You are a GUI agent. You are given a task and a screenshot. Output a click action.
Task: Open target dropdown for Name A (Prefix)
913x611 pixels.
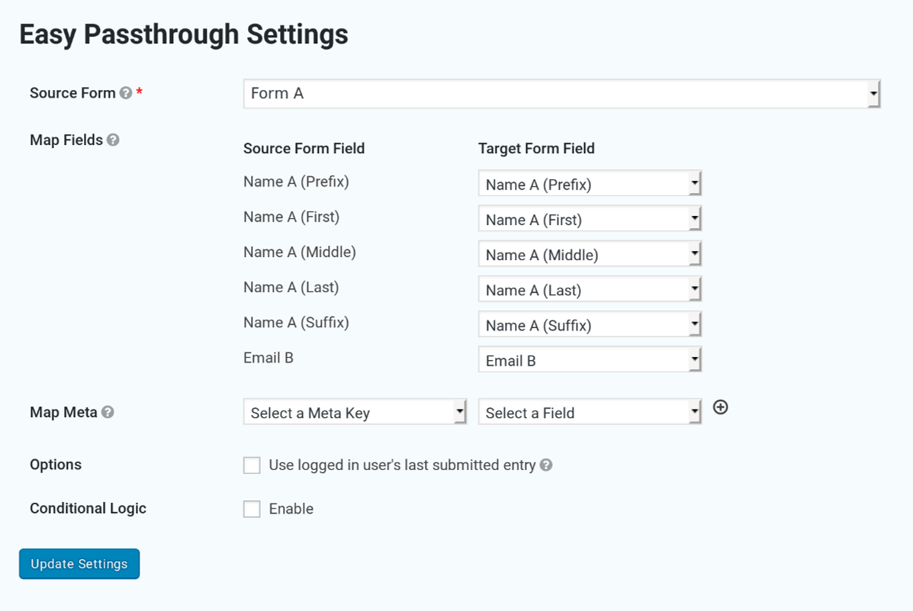(590, 184)
